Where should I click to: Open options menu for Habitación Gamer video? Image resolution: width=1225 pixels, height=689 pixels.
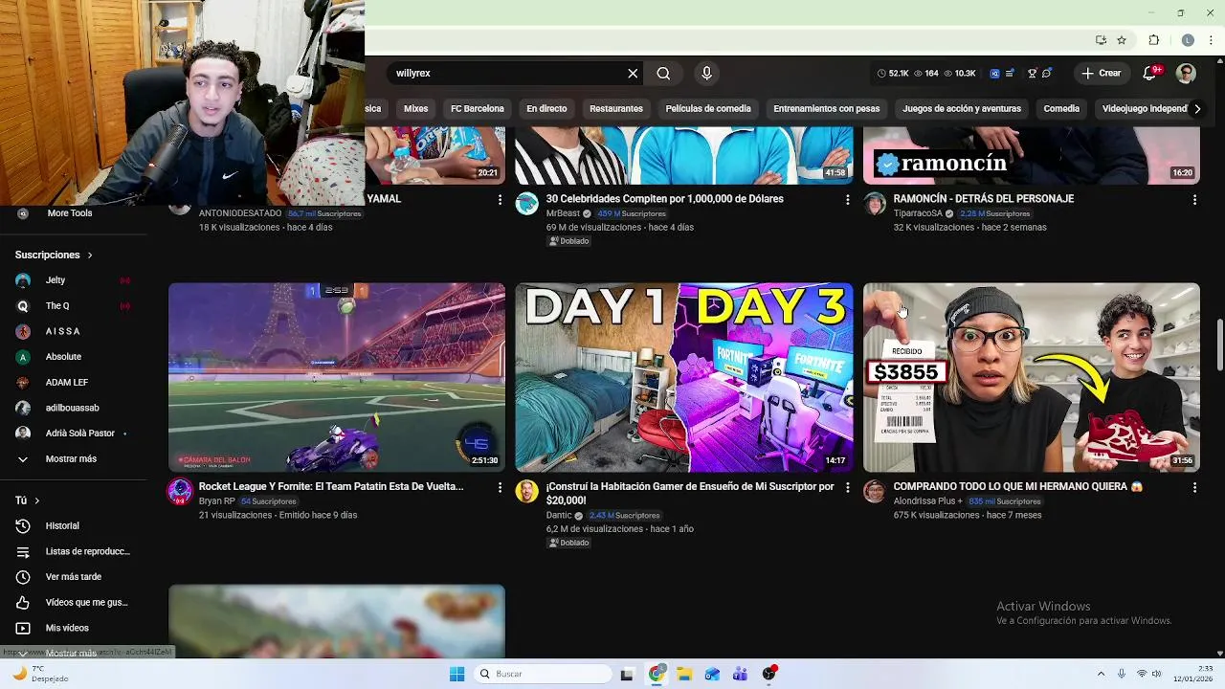pyautogui.click(x=847, y=487)
